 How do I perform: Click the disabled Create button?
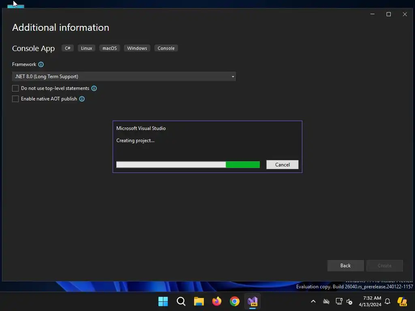[x=385, y=266]
